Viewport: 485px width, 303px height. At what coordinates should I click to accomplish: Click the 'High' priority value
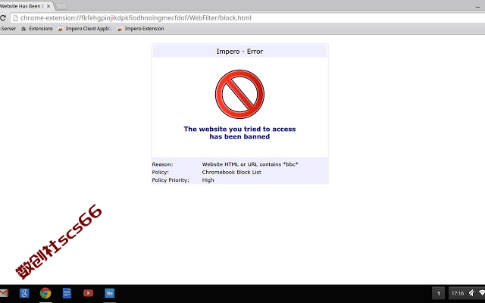coord(208,180)
